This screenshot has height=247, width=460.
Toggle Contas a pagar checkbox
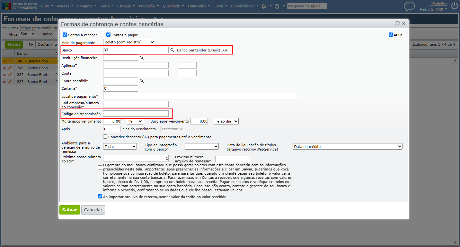tap(108, 35)
